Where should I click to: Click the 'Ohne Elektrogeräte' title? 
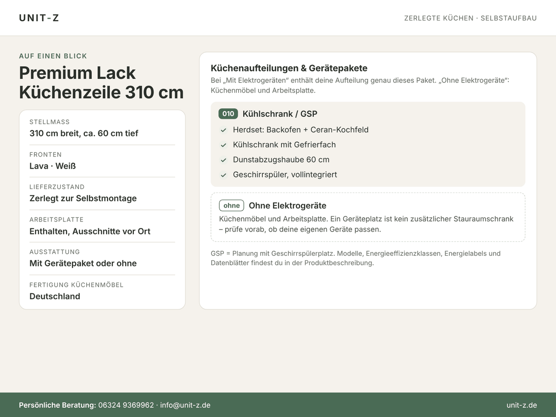(x=287, y=205)
